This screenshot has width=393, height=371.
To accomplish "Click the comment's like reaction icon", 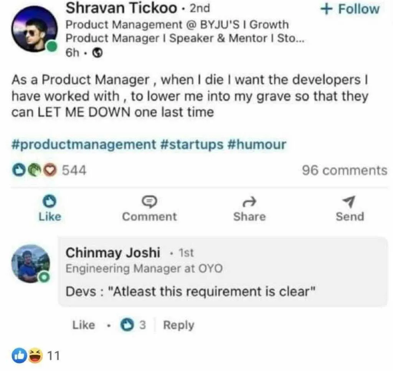I will (x=126, y=325).
